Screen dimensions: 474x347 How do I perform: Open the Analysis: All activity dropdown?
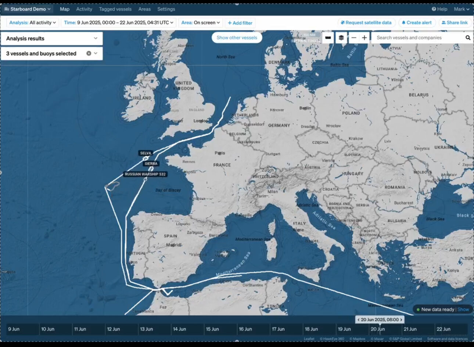coord(32,23)
